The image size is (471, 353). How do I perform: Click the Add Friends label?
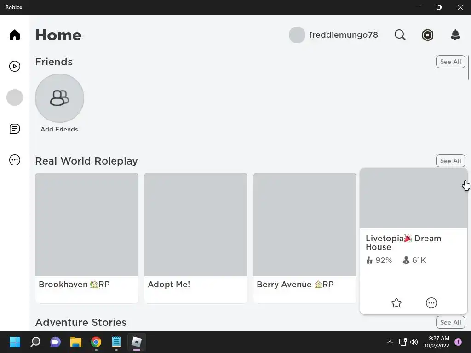click(x=59, y=129)
